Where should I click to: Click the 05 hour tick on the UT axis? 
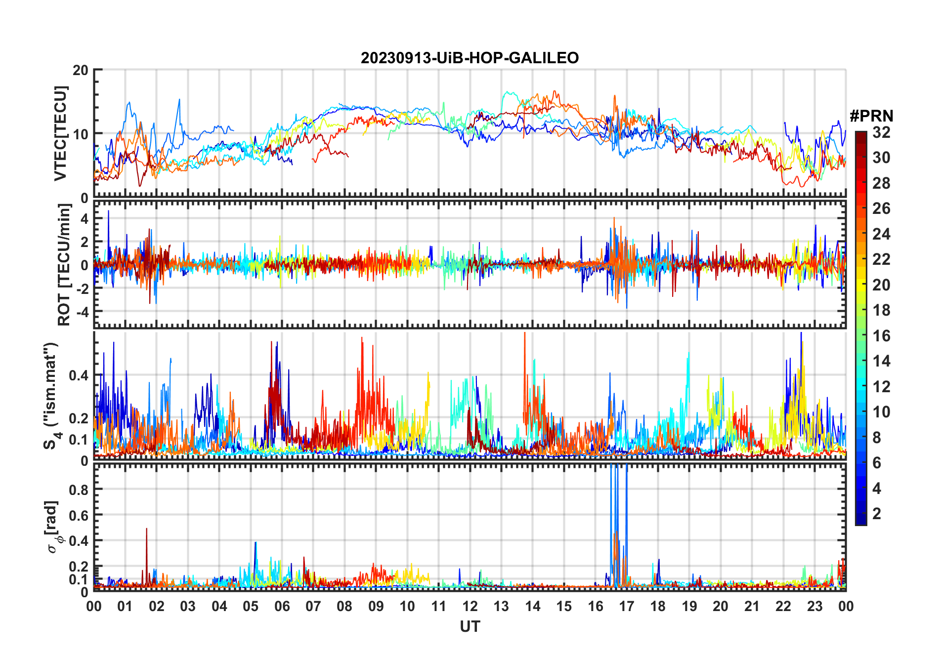(251, 606)
